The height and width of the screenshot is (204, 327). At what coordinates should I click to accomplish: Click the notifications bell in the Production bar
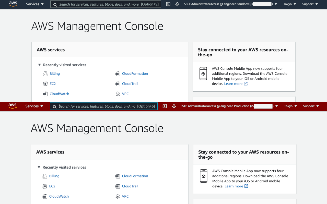[174, 106]
